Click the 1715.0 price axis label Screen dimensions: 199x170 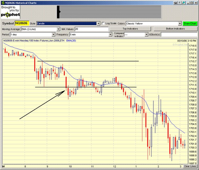click(193, 65)
